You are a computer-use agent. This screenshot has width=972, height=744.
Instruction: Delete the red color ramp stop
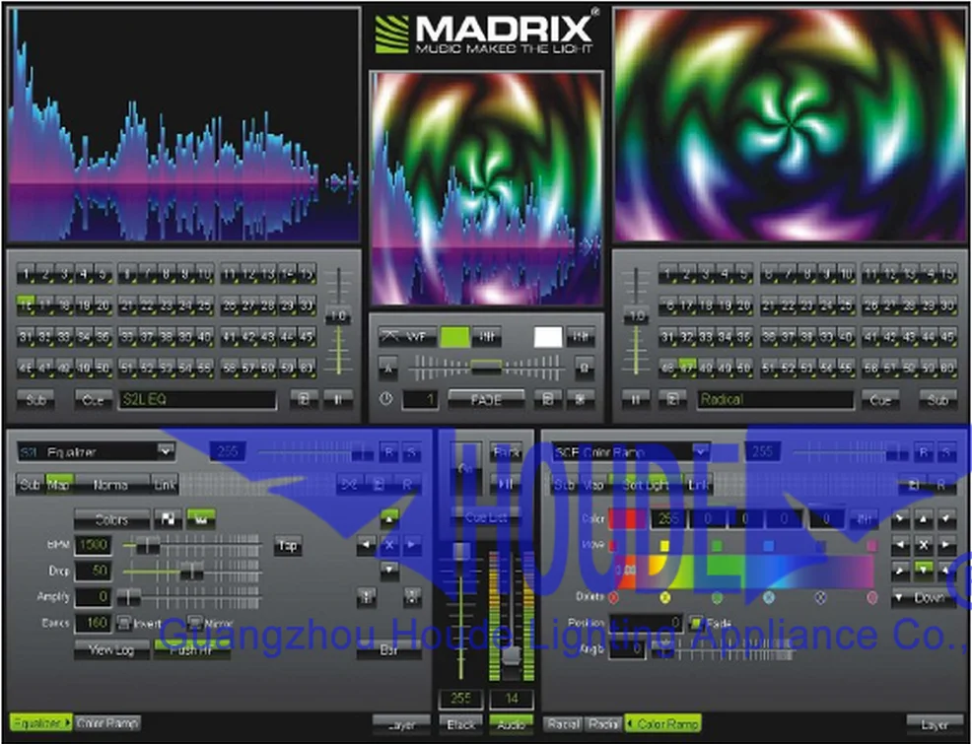pyautogui.click(x=613, y=597)
